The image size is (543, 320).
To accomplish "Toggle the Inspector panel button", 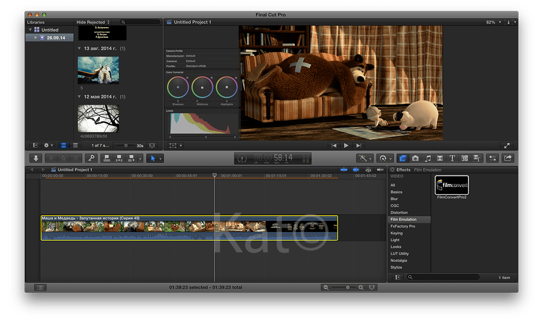I will 493,158.
